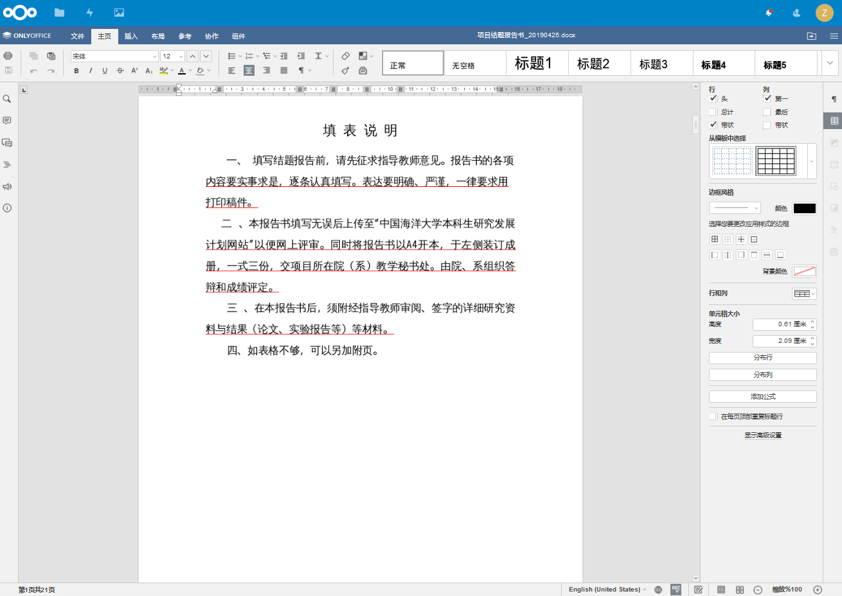Open Nextcloud notifications bell
The image size is (842, 596).
pos(769,12)
